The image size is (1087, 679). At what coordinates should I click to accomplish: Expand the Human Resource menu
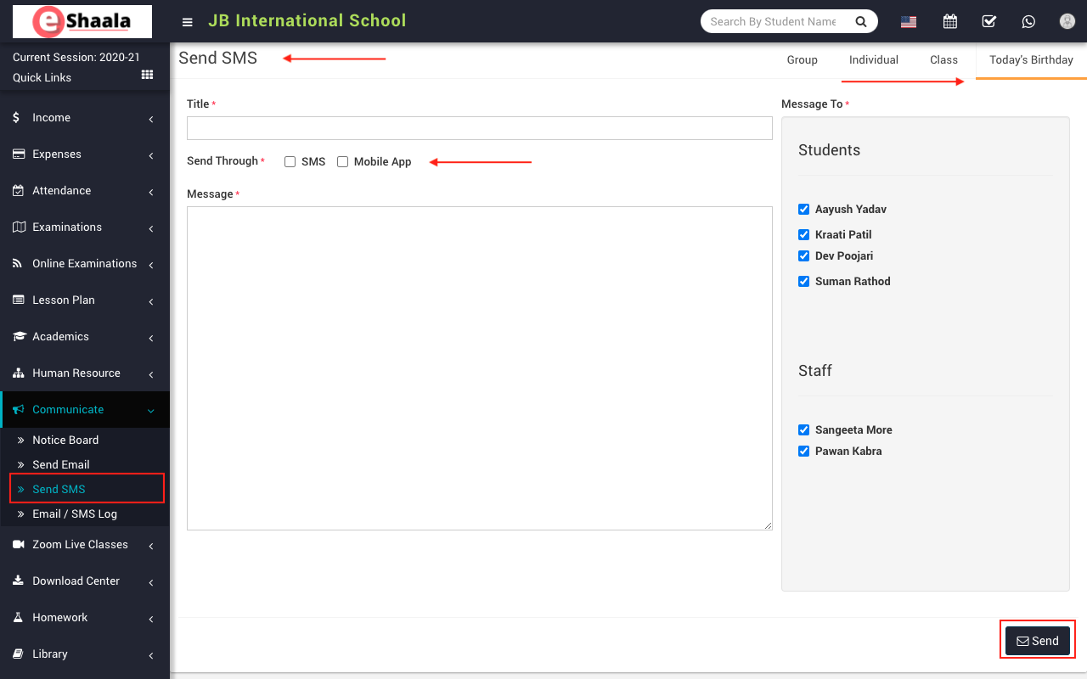click(83, 373)
